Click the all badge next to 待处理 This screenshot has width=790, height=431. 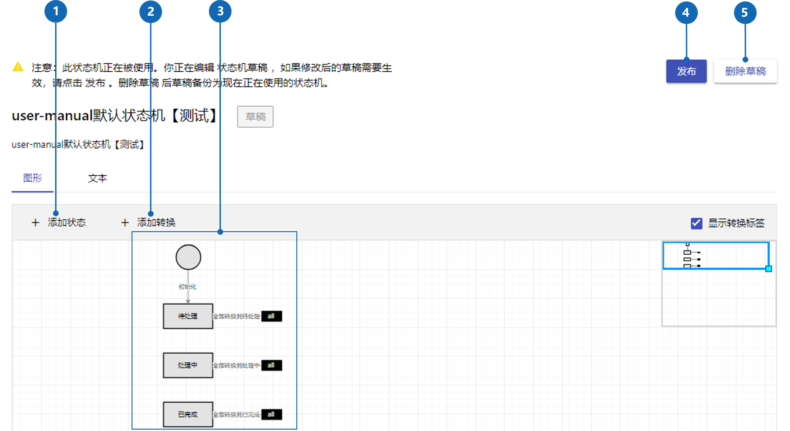pyautogui.click(x=271, y=316)
